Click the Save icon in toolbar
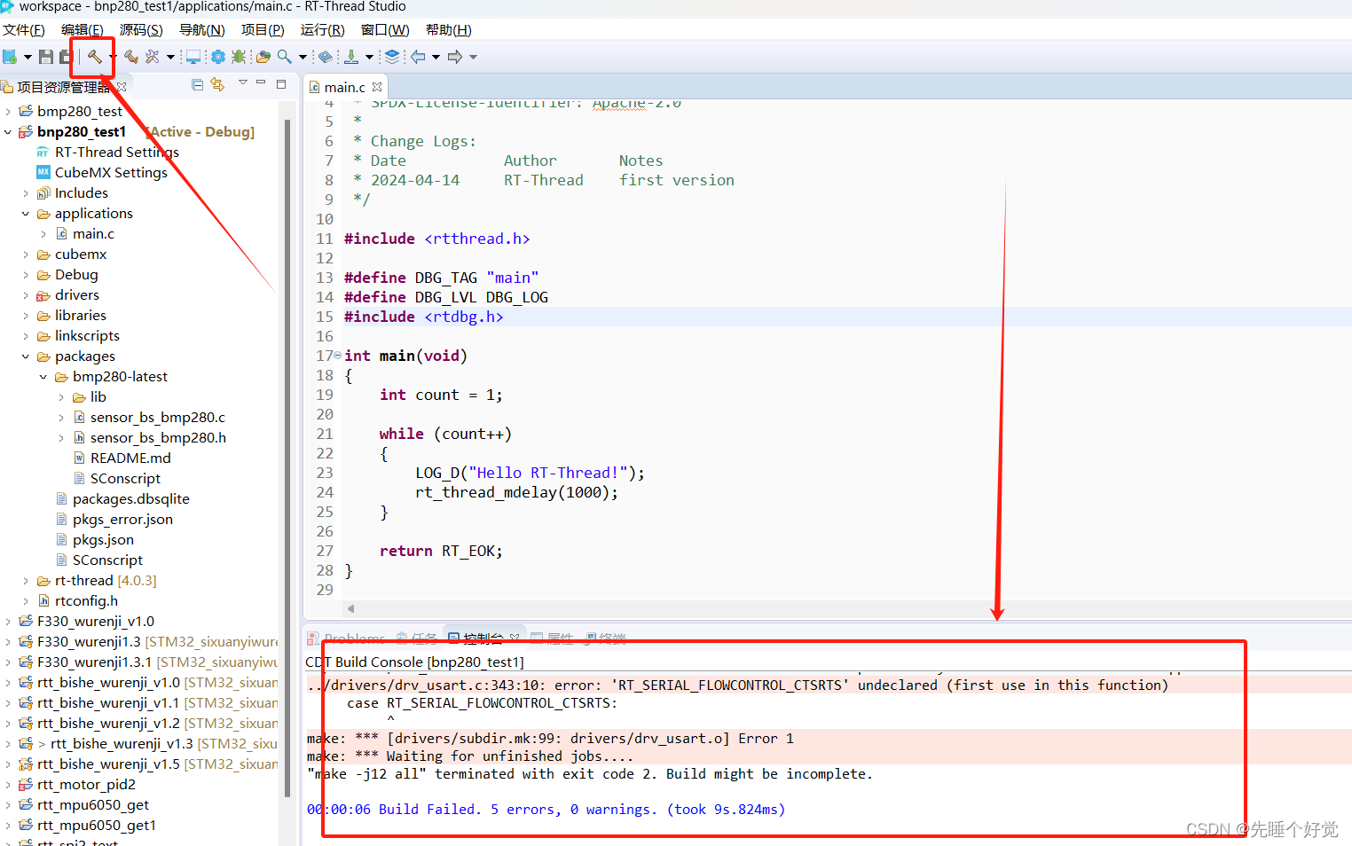This screenshot has height=846, width=1352. click(46, 57)
